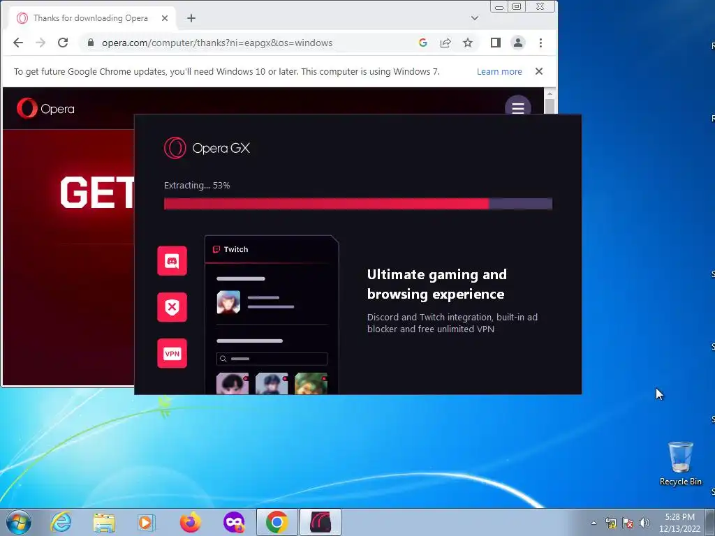Click the search box in the Twitch panel
Screen dimensions: 715x536
point(272,359)
